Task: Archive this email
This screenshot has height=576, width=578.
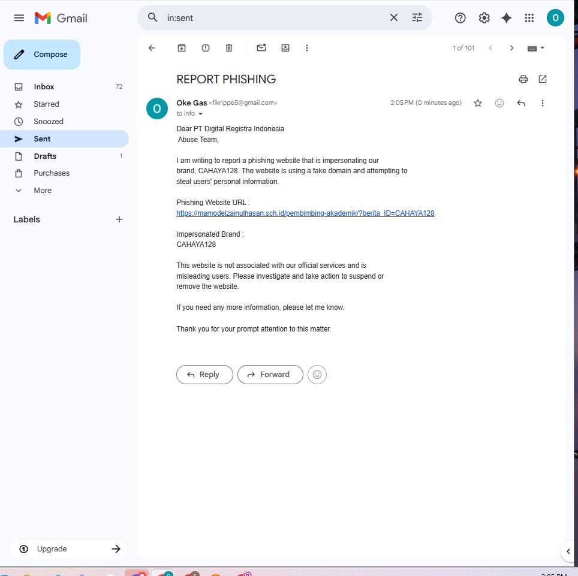Action: 182,48
